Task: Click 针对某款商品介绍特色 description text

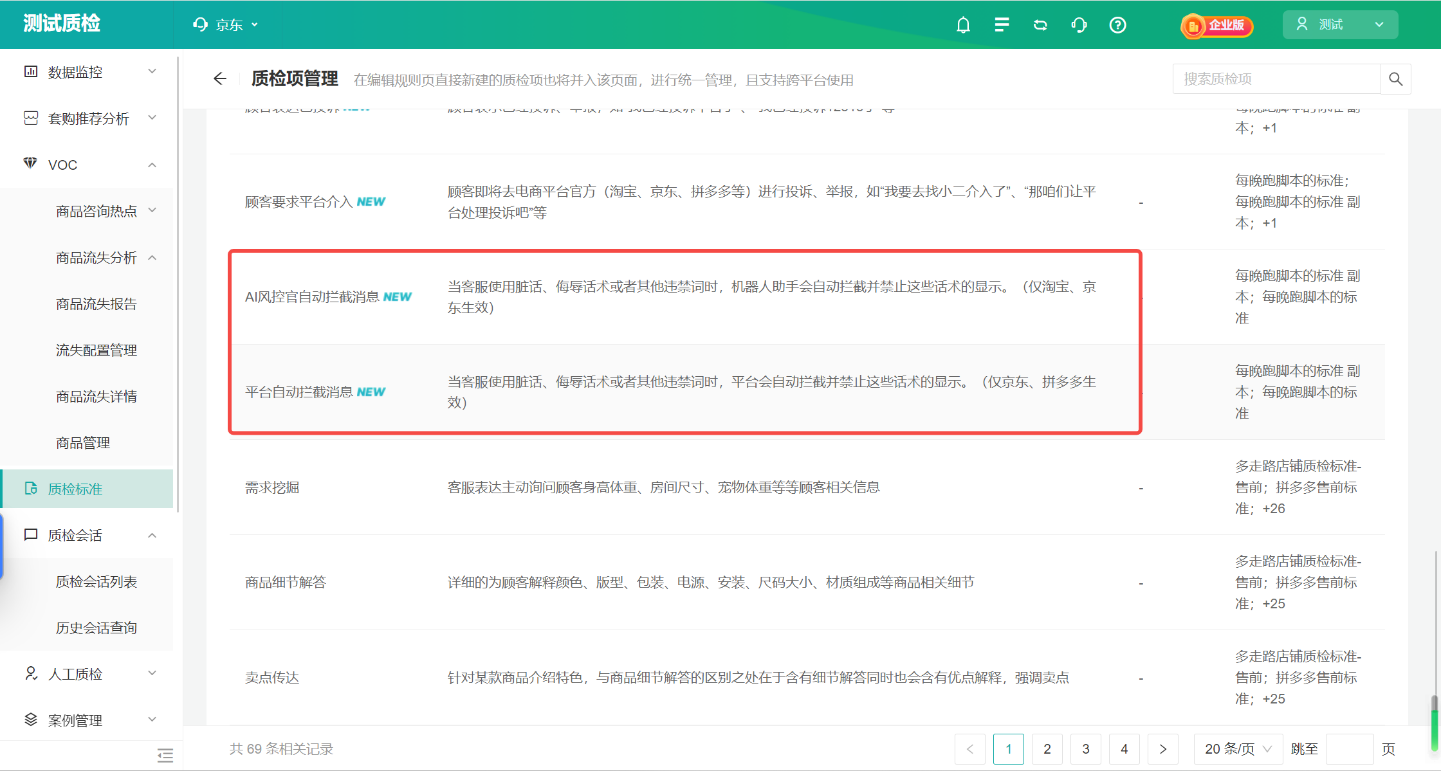Action: (x=758, y=678)
